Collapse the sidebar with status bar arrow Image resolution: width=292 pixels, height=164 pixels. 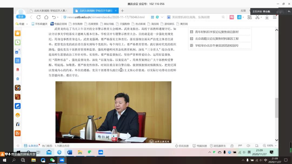(18, 146)
